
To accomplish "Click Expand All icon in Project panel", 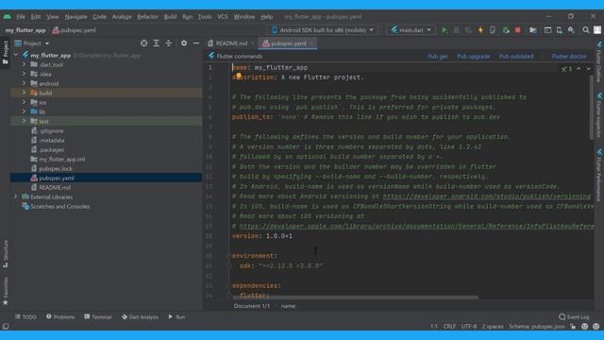I will (156, 43).
